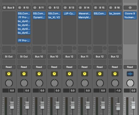Click the yellow format icon on B 16 strip

115,74
